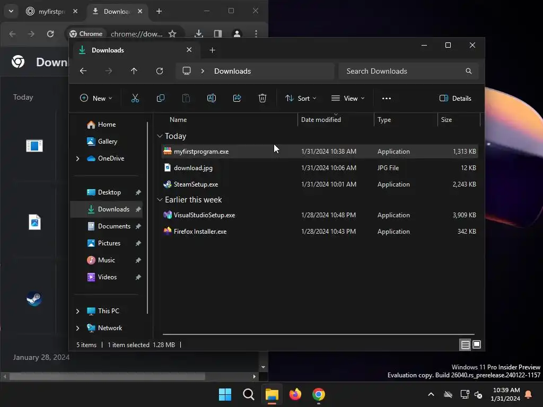Open the See more three-dots menu in Explorer
This screenshot has height=407, width=543.
(x=387, y=98)
